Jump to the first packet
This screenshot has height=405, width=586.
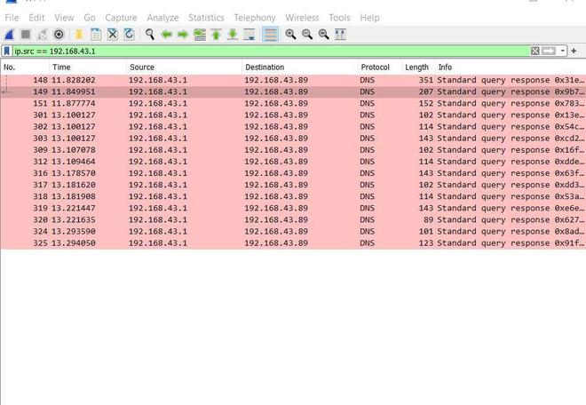coord(216,35)
